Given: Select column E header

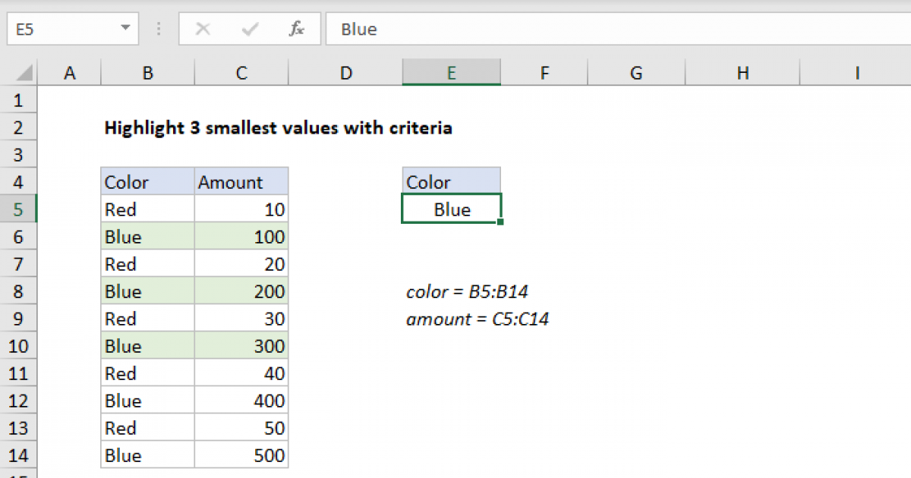Looking at the screenshot, I should 451,73.
